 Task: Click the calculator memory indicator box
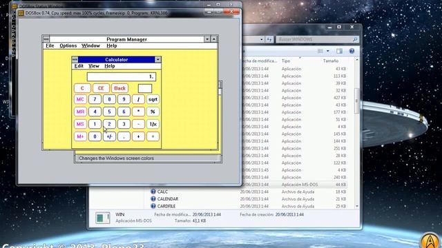click(x=145, y=89)
